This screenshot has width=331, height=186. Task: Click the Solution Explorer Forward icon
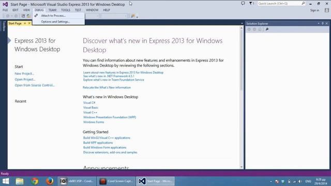[x=254, y=29]
